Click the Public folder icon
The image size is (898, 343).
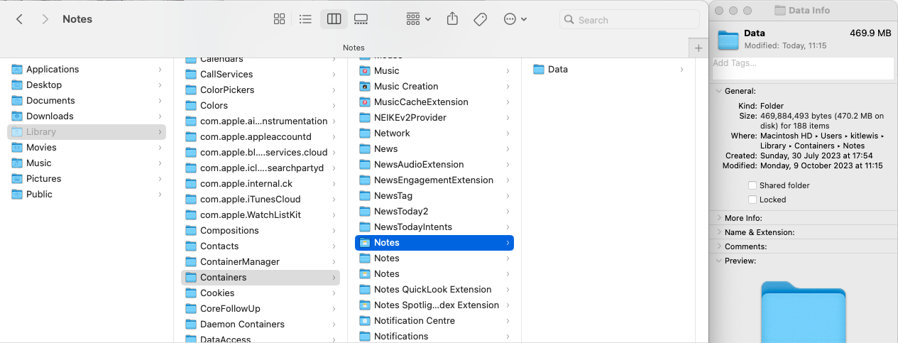pos(17,194)
